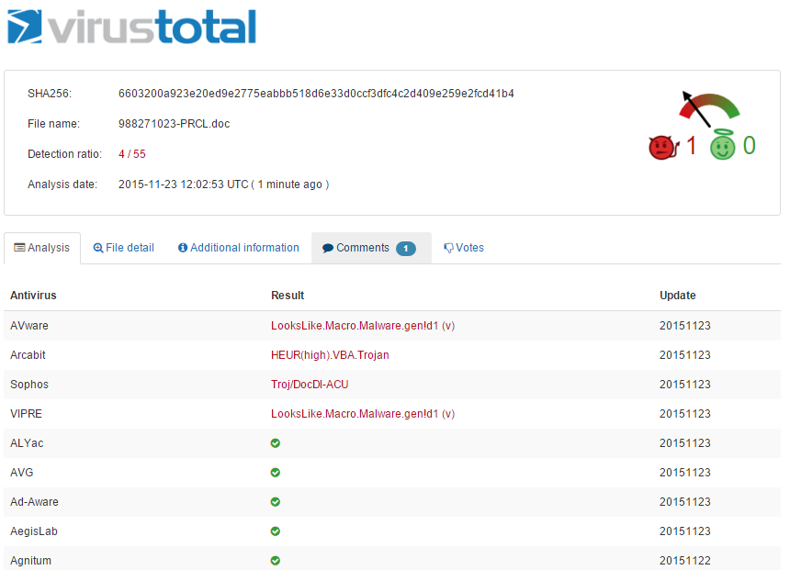Click the Detection ratio label
This screenshot has height=570, width=790.
point(64,154)
